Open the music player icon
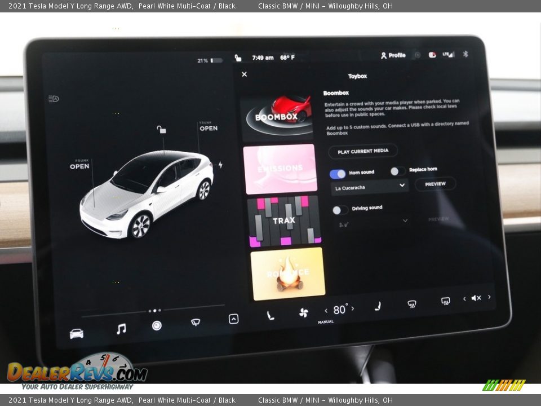Image resolution: width=541 pixels, height=406 pixels. tap(121, 329)
